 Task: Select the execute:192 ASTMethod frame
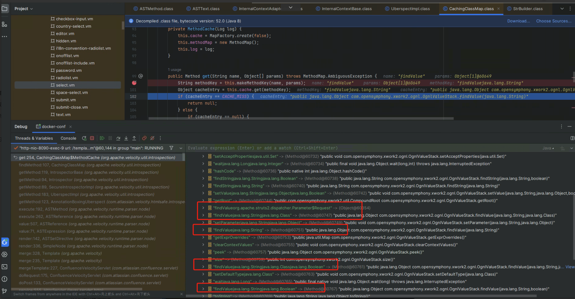tap(98, 209)
